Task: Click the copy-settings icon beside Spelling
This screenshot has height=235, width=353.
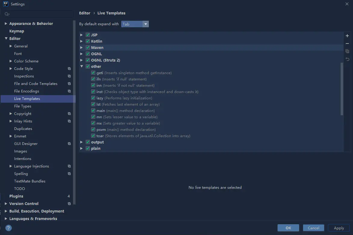Action: point(69,173)
